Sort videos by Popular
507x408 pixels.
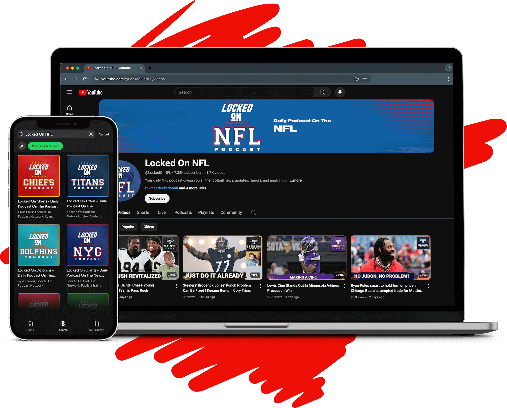pyautogui.click(x=128, y=227)
